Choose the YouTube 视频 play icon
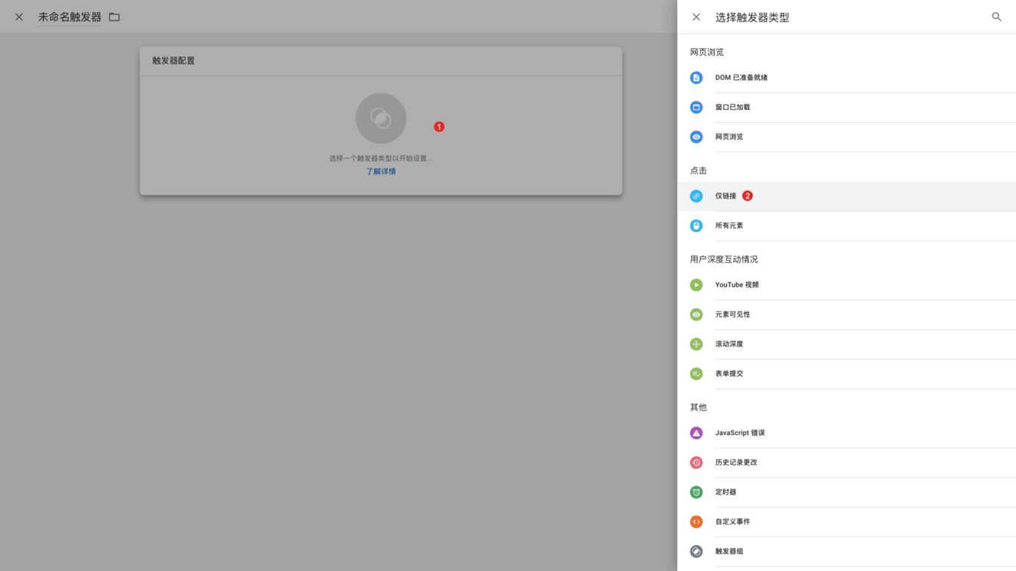Screen dimensions: 1016x571 (696, 285)
